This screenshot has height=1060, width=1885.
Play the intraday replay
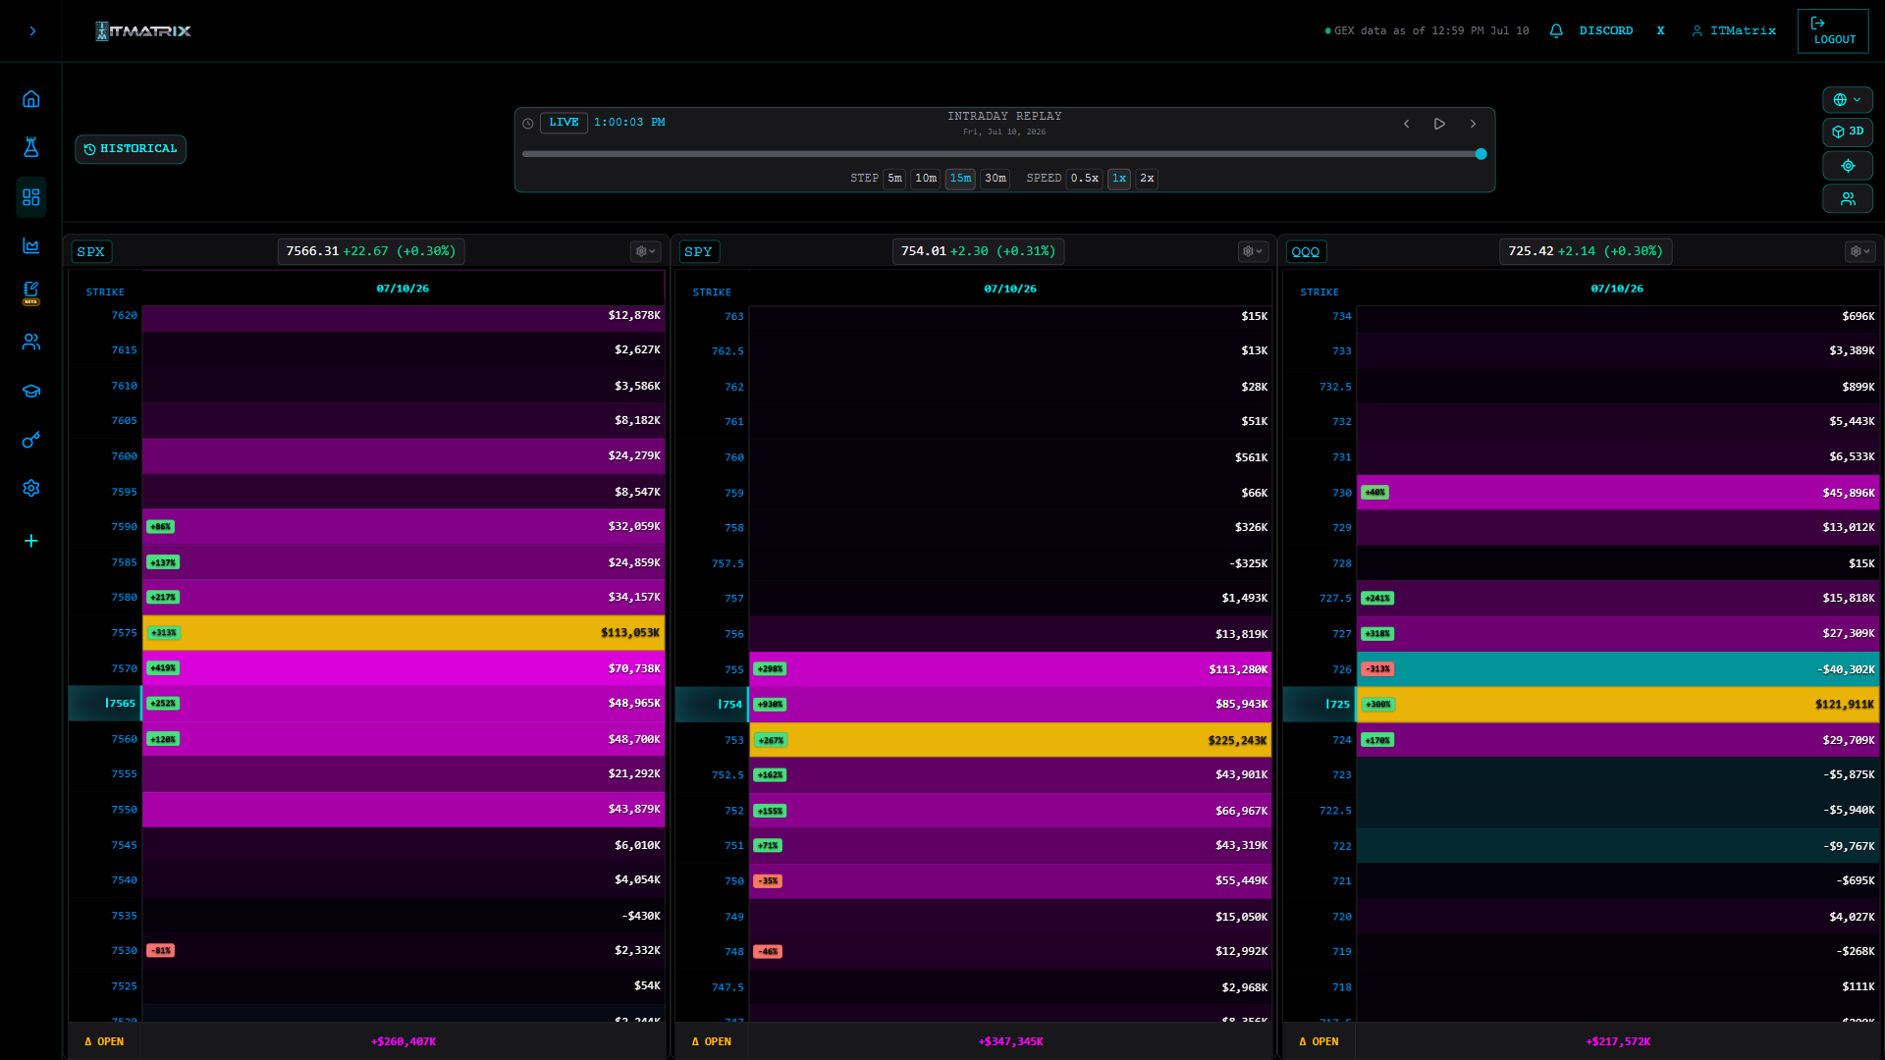1439,124
